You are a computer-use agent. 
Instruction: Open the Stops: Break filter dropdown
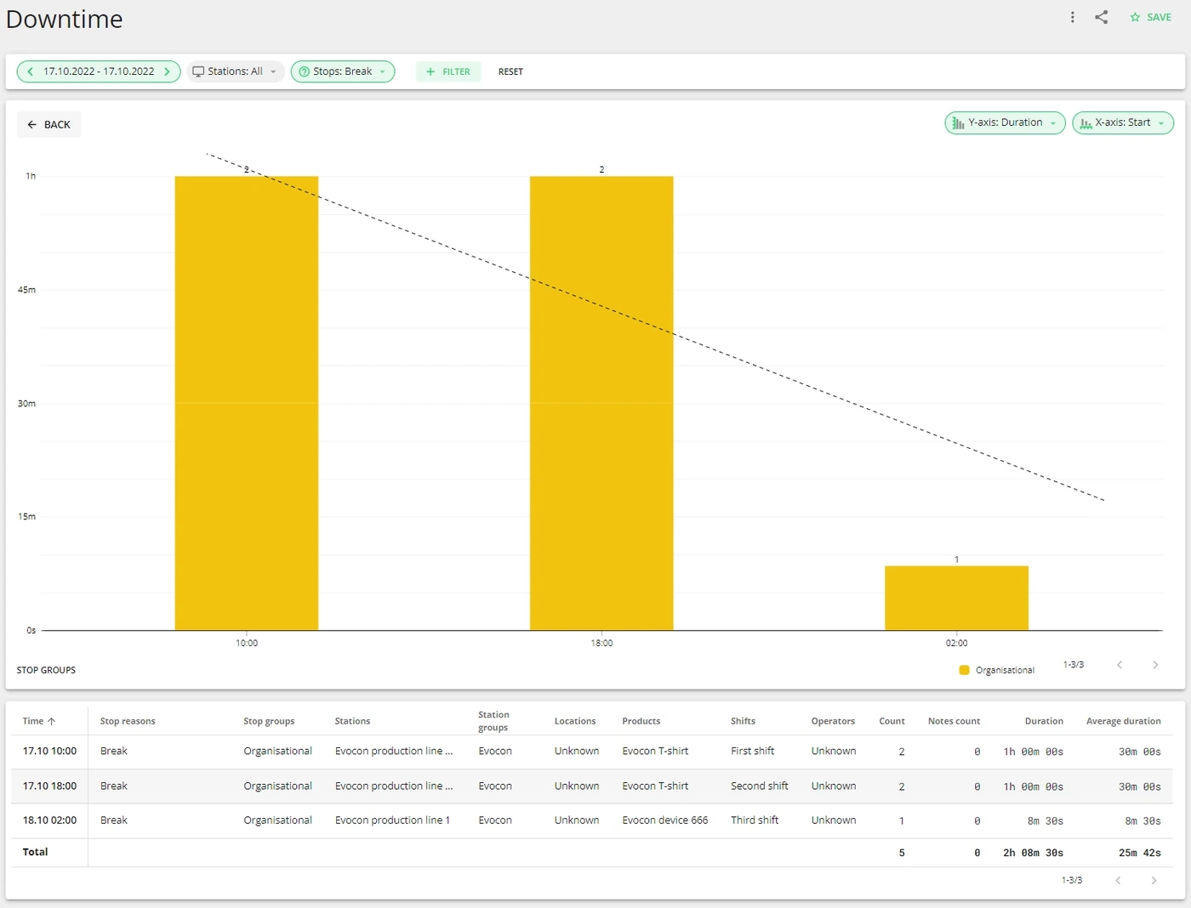click(343, 71)
